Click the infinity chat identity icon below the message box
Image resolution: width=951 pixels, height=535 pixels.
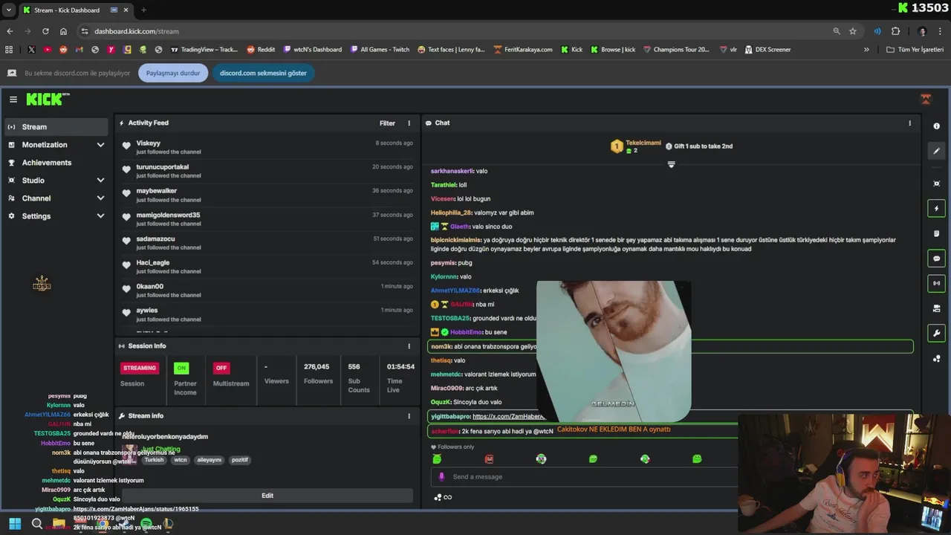[447, 497]
